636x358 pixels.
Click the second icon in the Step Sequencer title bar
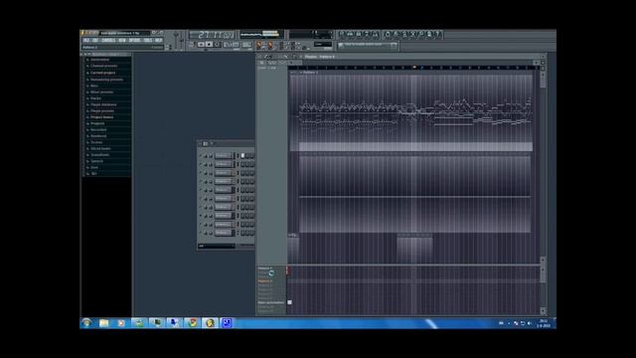tap(206, 143)
